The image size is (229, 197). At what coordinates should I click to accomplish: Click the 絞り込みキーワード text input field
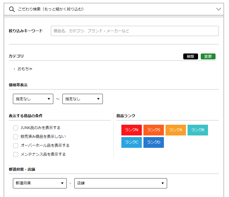[135, 31]
